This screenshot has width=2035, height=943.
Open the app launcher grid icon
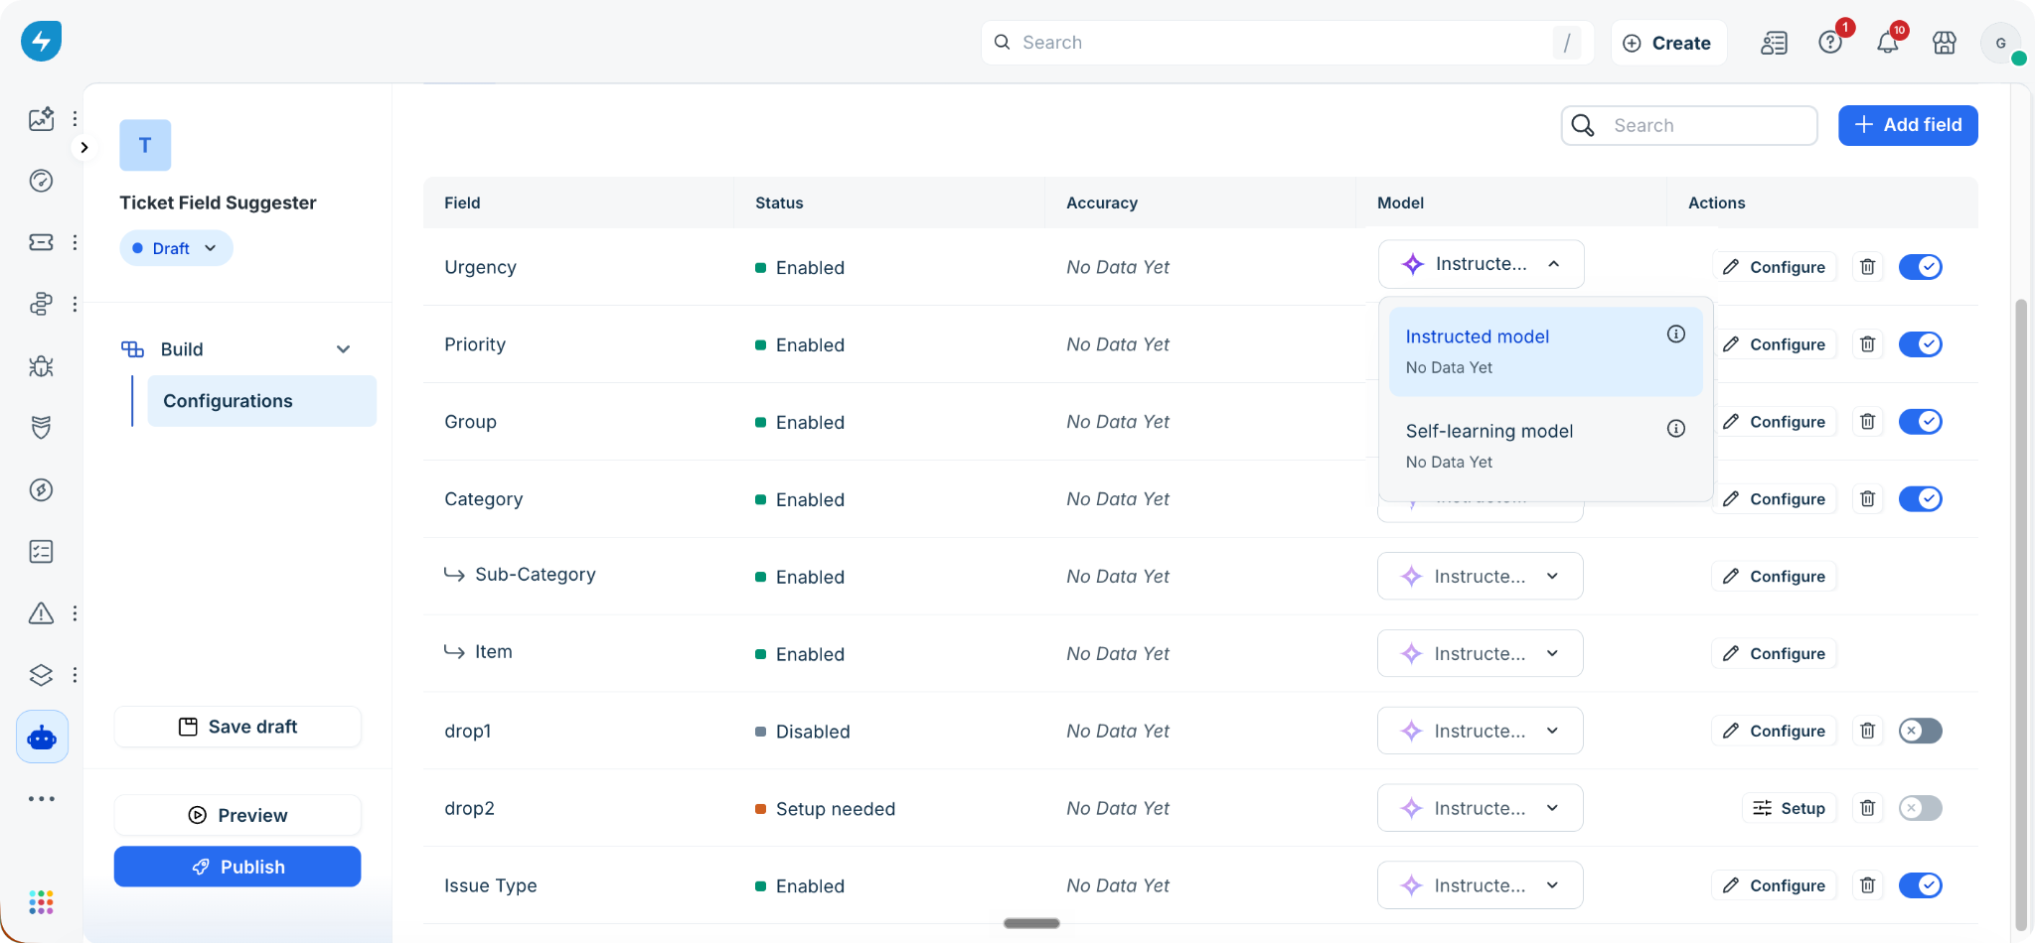click(x=41, y=901)
